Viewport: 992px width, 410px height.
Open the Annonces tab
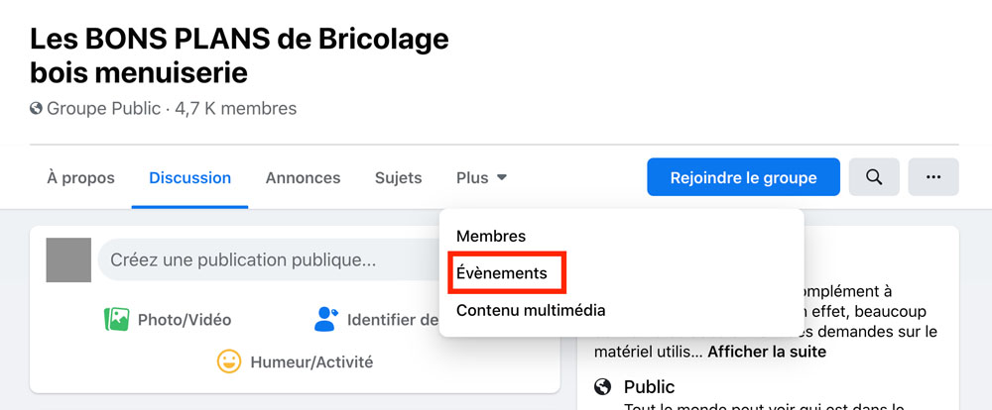(x=303, y=178)
